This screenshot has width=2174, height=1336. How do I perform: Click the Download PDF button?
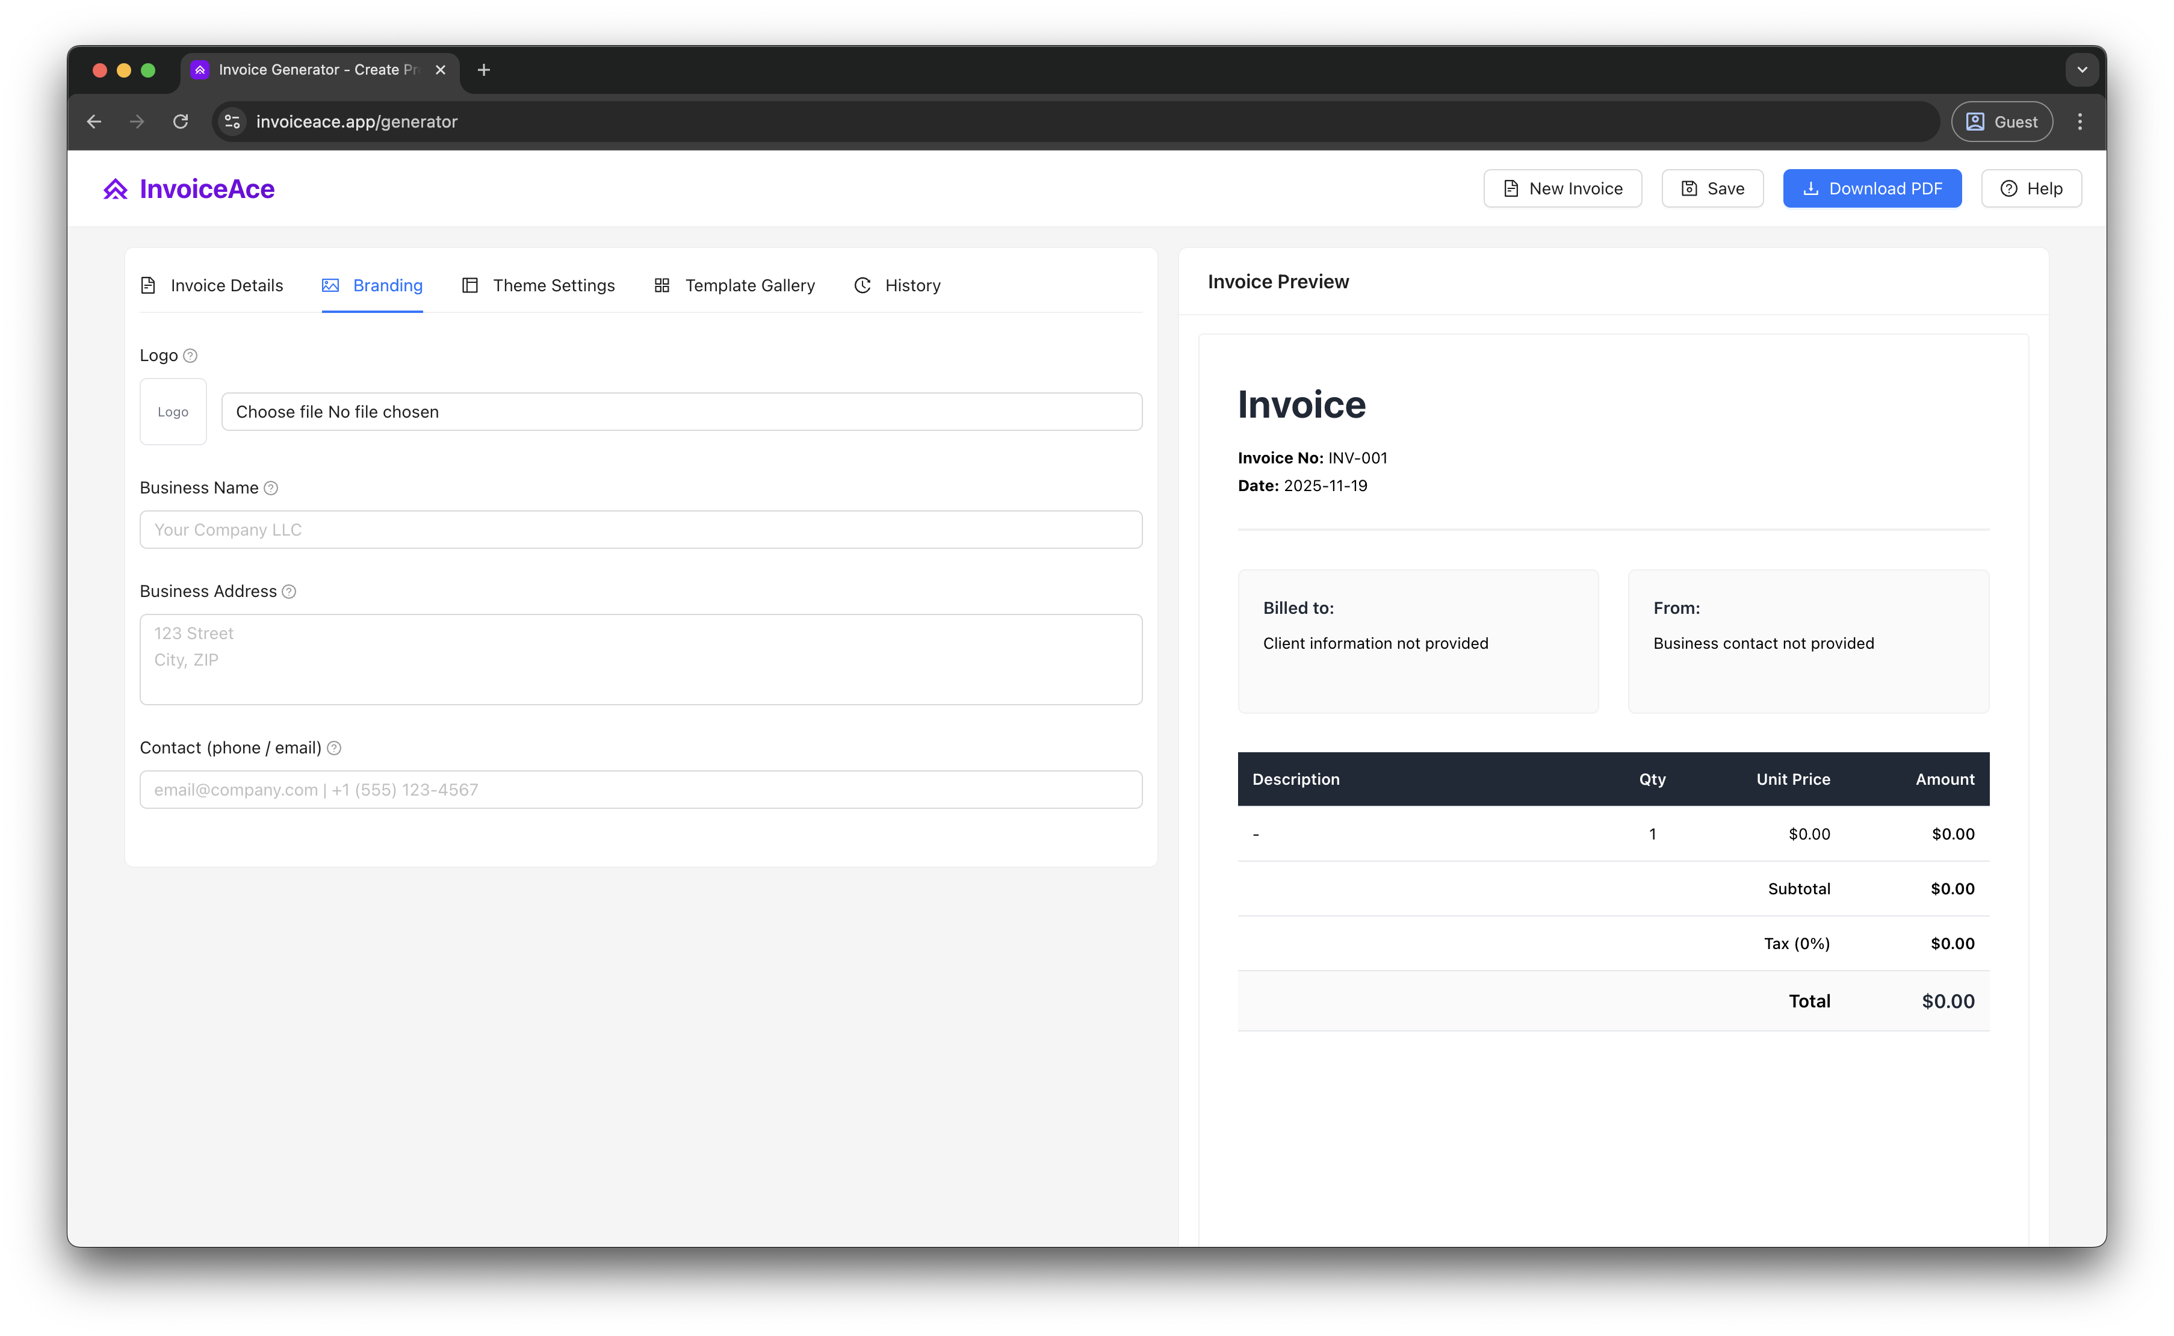click(1872, 188)
